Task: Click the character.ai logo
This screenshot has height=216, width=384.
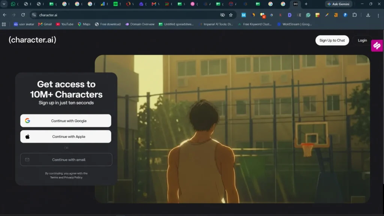Action: pos(32,40)
